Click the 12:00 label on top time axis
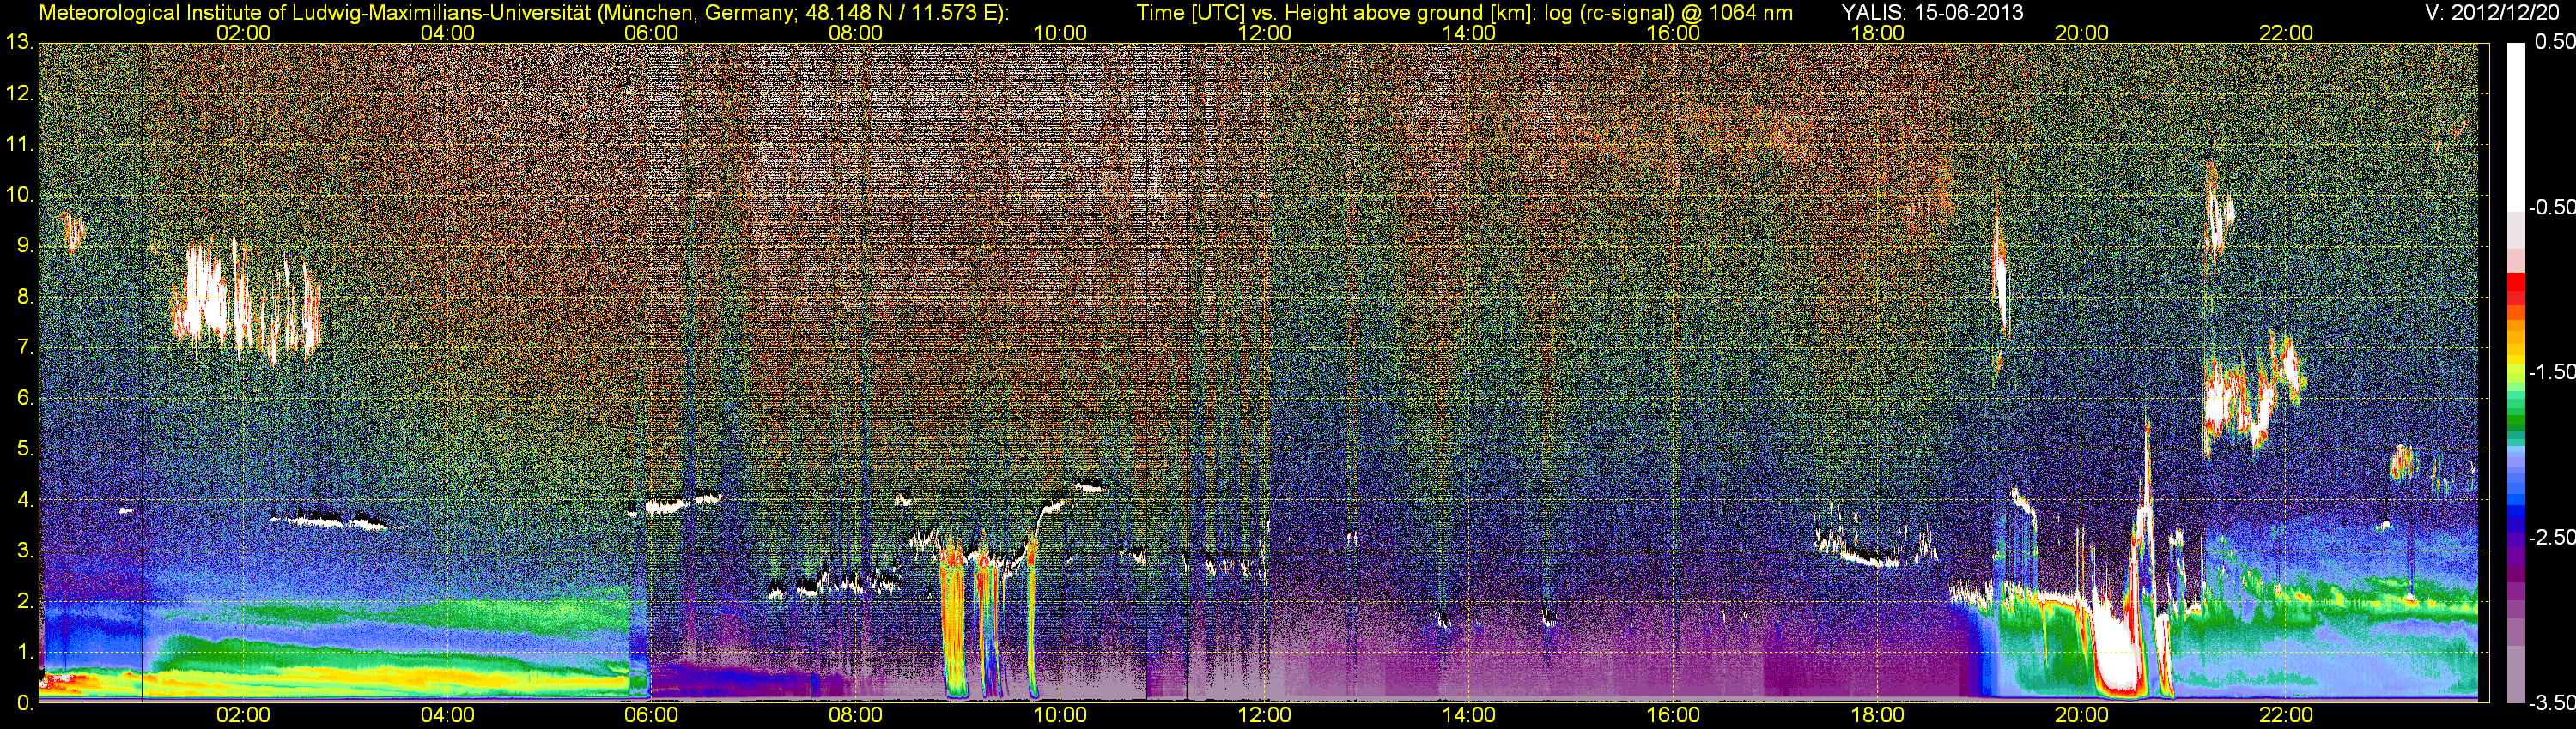This screenshot has width=2576, height=729. [1264, 33]
